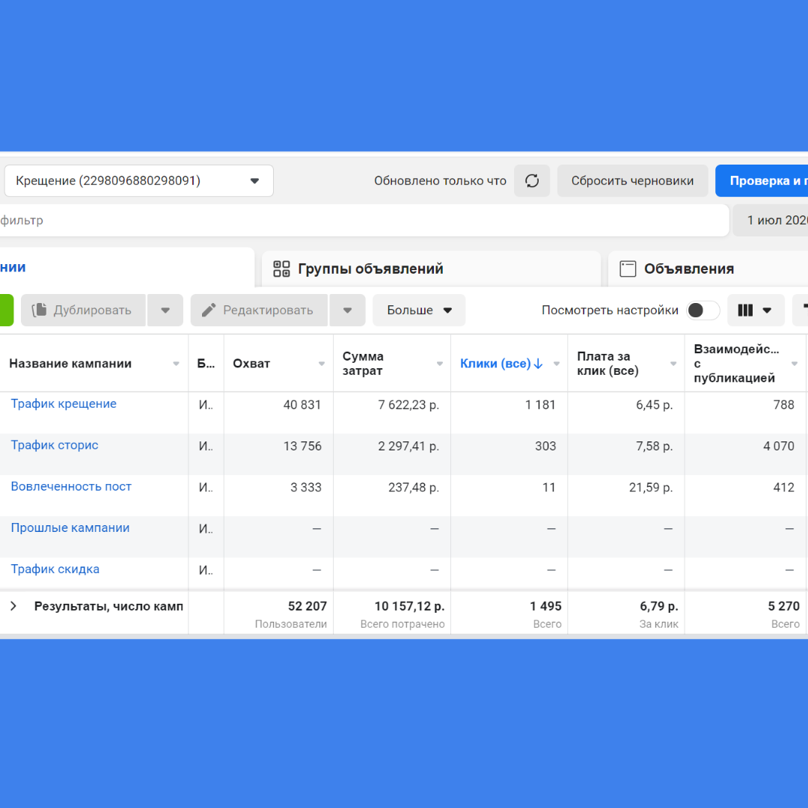Open the Вовлеченность пост campaign link
The image size is (808, 808).
(x=71, y=486)
